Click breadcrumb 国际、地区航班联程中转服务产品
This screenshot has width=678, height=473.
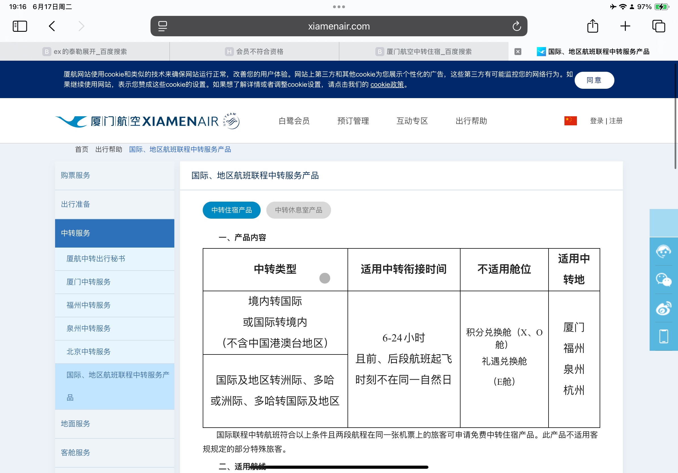click(180, 149)
